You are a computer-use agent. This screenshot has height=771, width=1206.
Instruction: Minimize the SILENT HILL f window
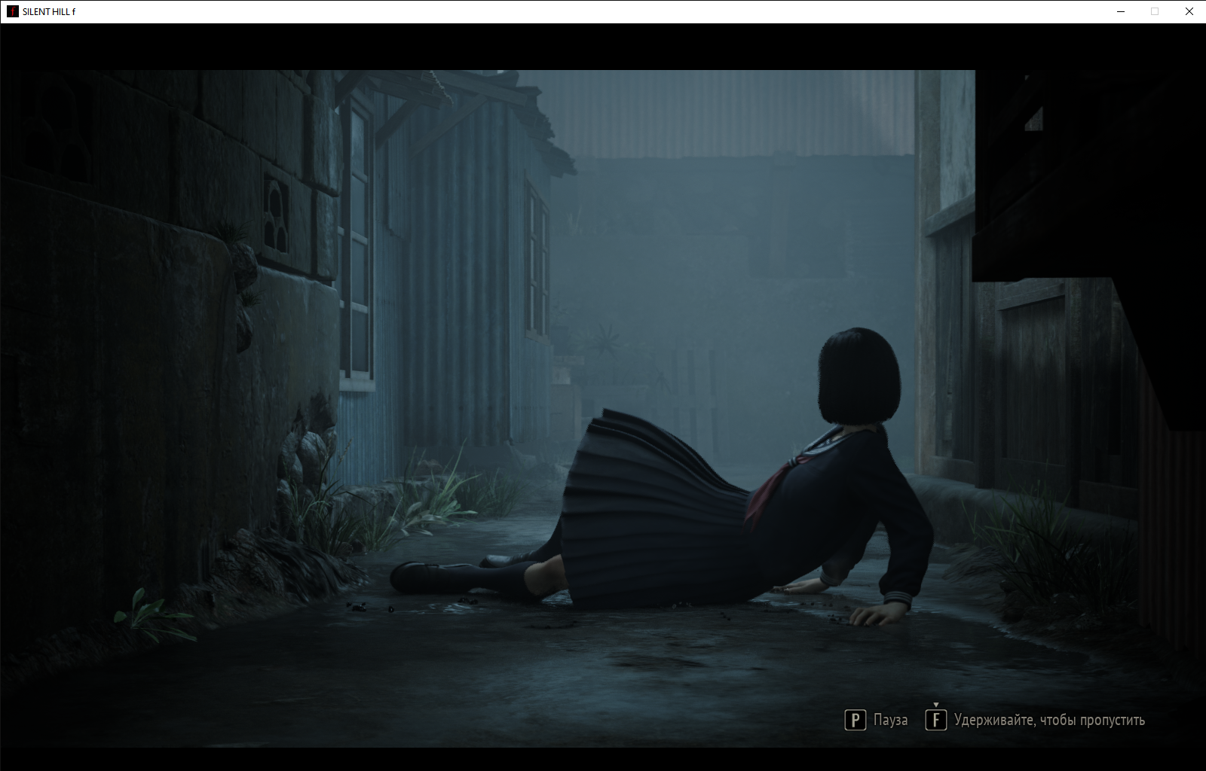1120,11
